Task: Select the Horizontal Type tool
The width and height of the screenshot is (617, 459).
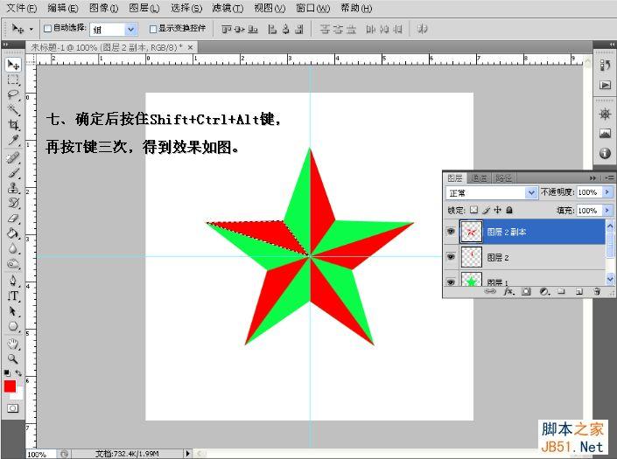Action: click(13, 296)
